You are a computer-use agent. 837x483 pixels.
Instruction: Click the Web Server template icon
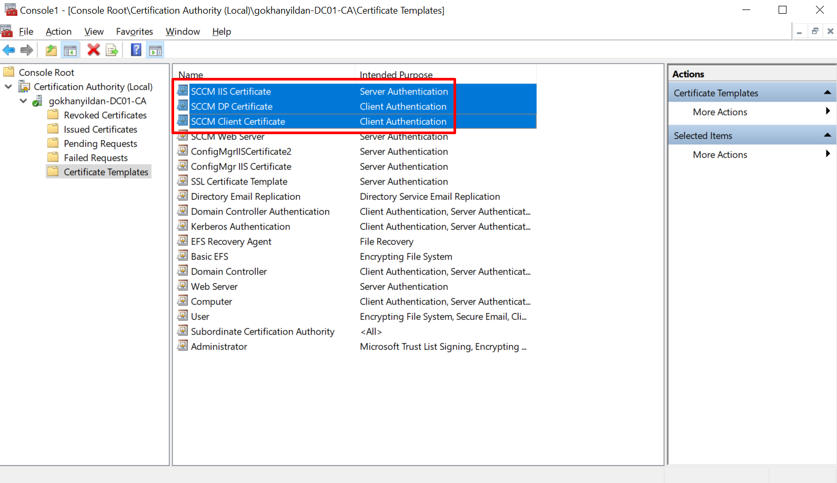(183, 286)
